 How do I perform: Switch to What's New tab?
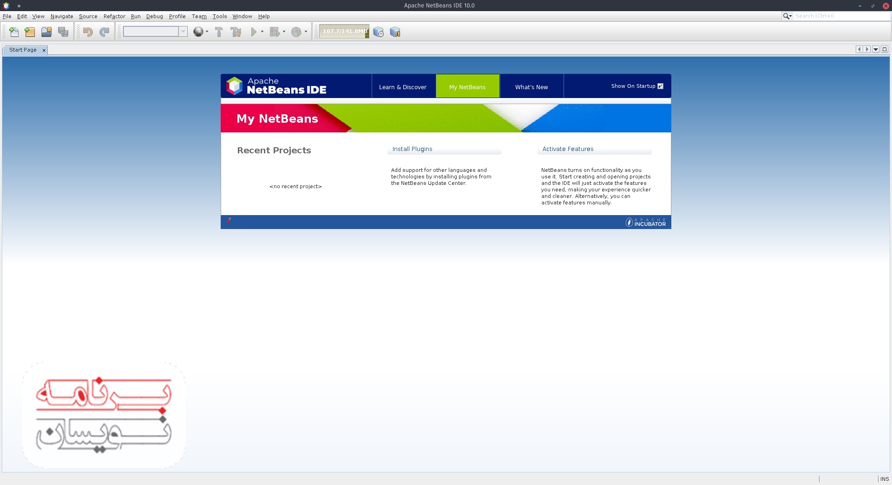(531, 87)
